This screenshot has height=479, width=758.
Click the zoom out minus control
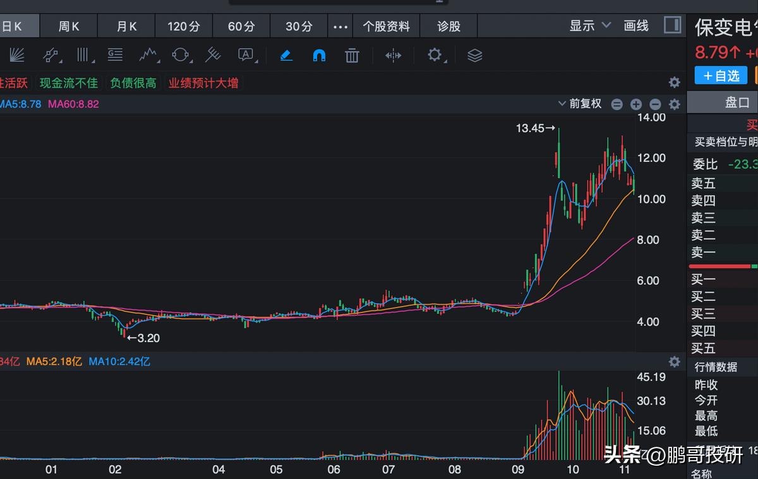pyautogui.click(x=655, y=103)
